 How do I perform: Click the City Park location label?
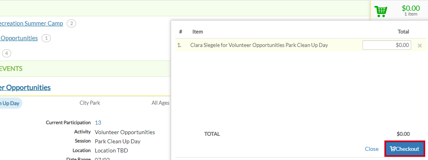coord(90,103)
